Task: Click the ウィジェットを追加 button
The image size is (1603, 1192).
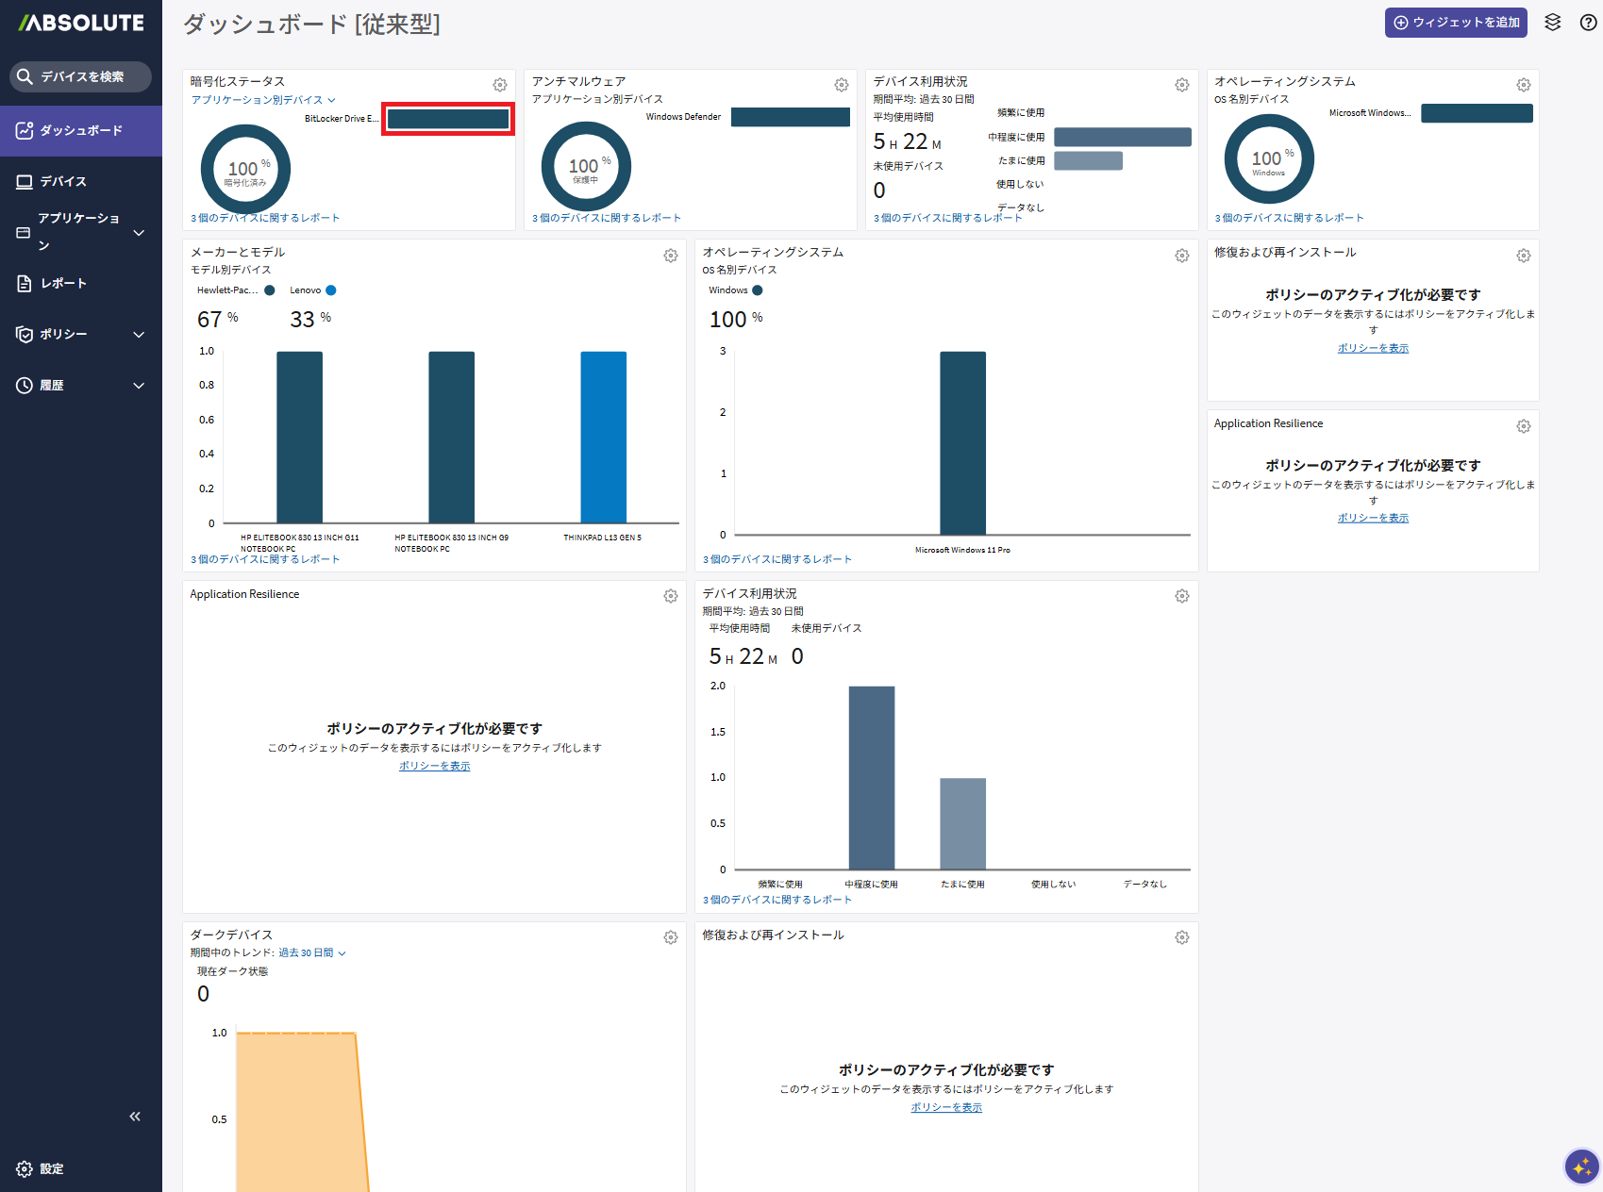Action: point(1455,23)
